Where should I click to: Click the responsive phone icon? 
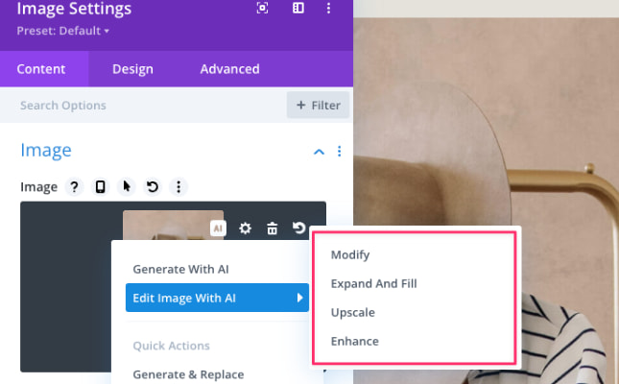[100, 187]
